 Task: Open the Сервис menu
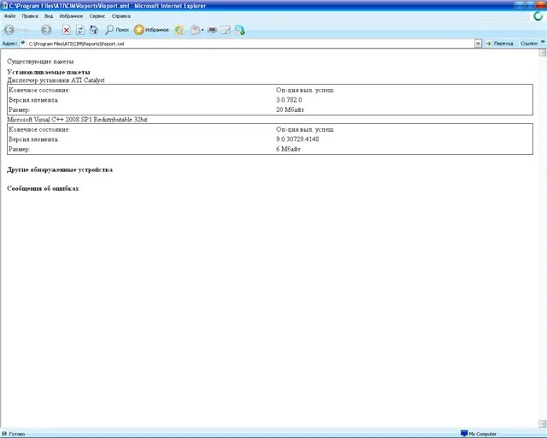click(97, 16)
